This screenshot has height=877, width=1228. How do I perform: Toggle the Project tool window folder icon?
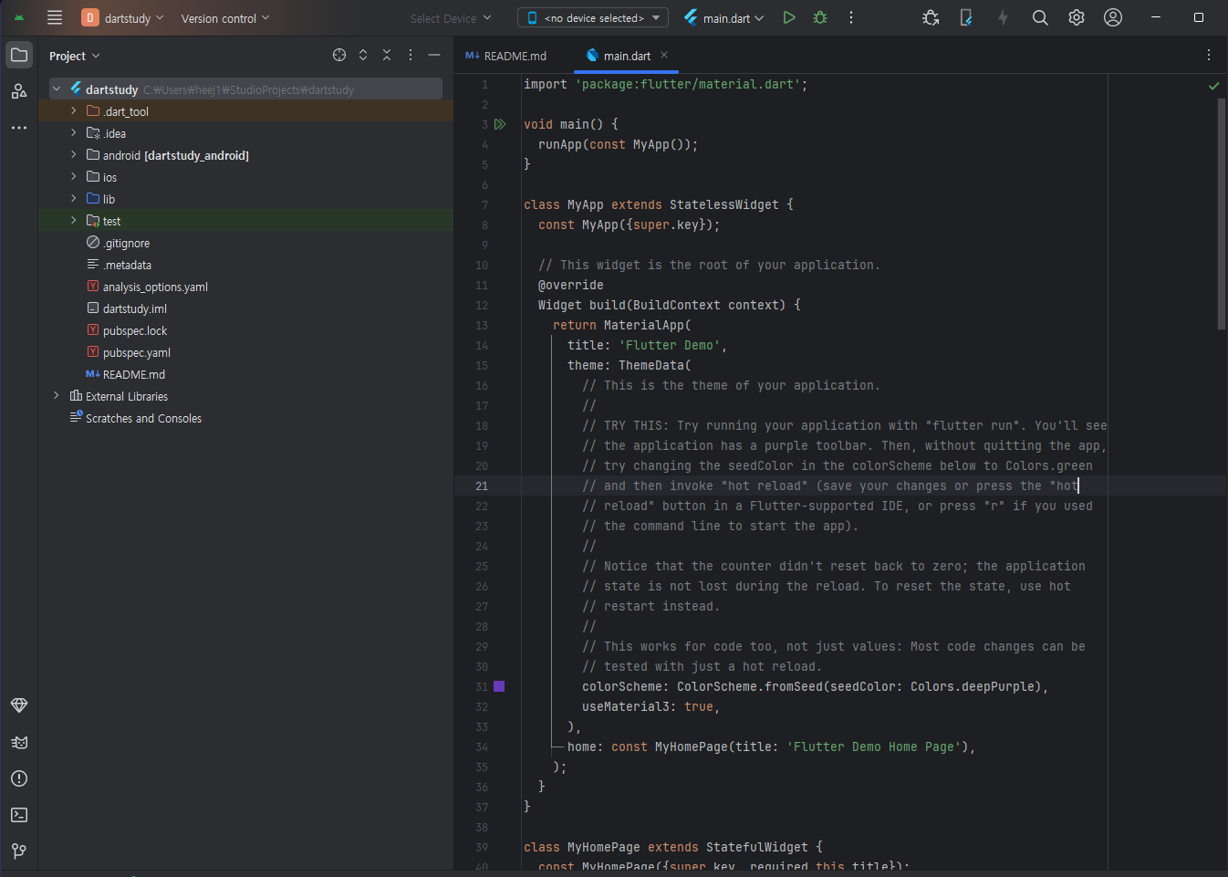tap(19, 55)
